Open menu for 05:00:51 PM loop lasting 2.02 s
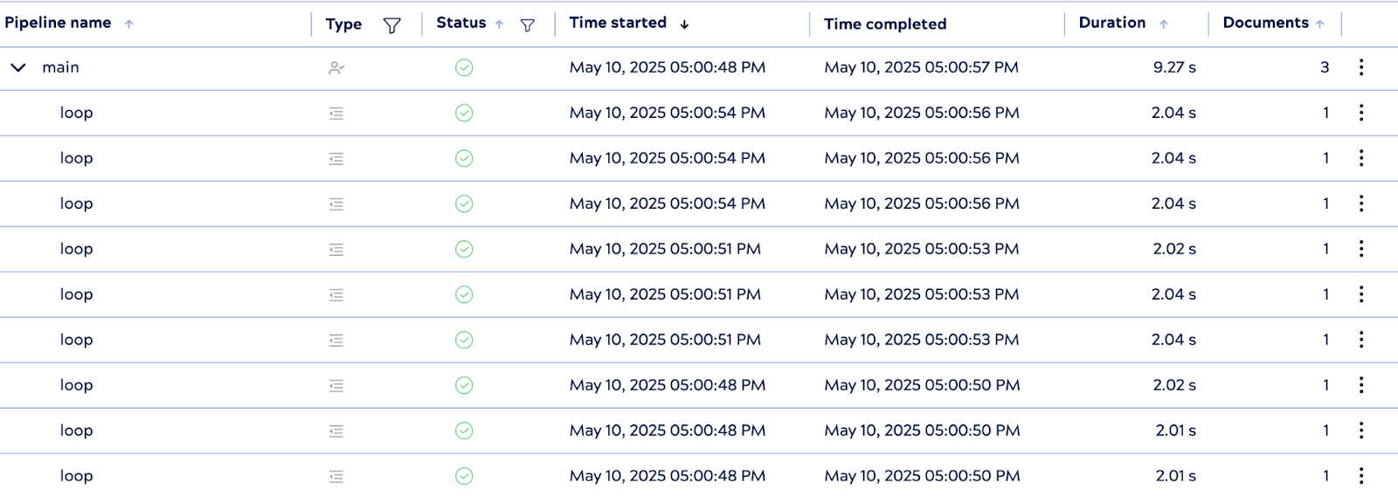Image resolution: width=1398 pixels, height=496 pixels. (x=1360, y=249)
